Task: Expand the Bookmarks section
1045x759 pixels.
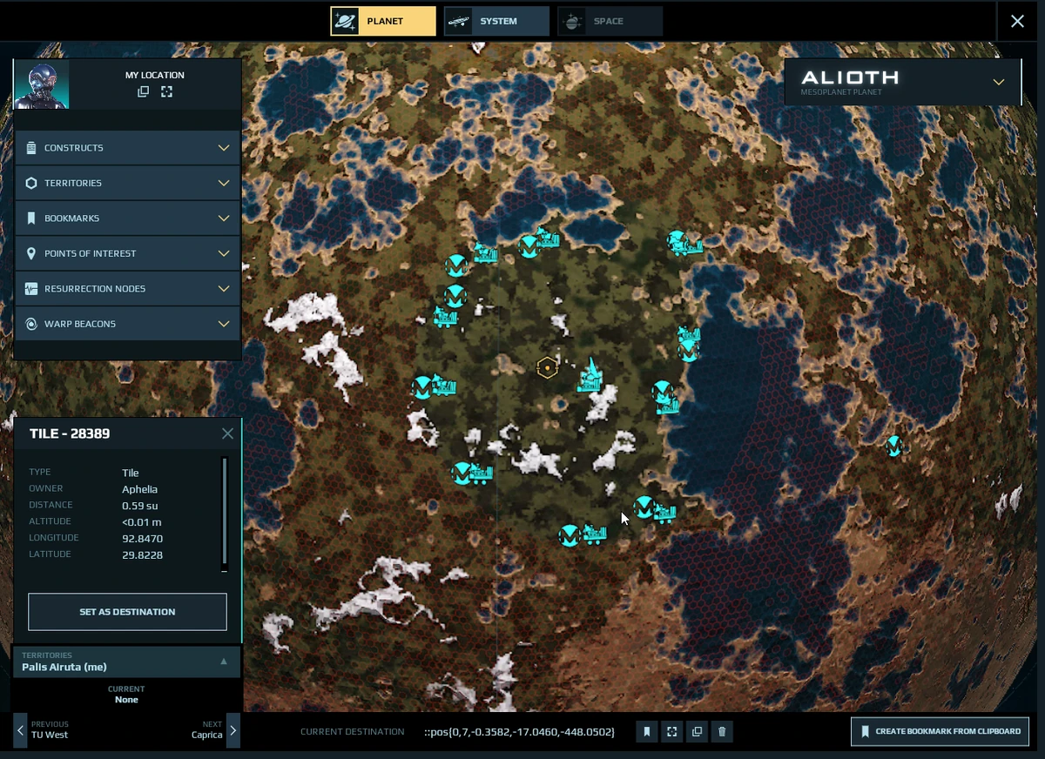Action: click(224, 218)
